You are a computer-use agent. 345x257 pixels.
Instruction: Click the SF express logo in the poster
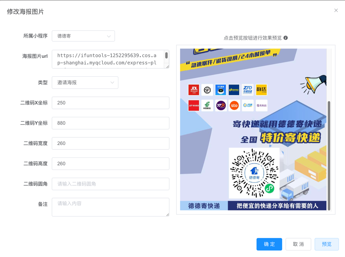coord(207,90)
